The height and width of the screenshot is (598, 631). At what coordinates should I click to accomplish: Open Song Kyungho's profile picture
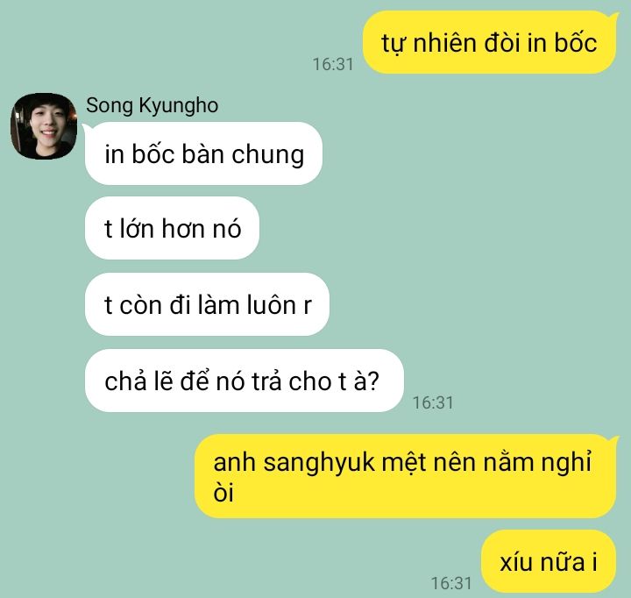(44, 126)
